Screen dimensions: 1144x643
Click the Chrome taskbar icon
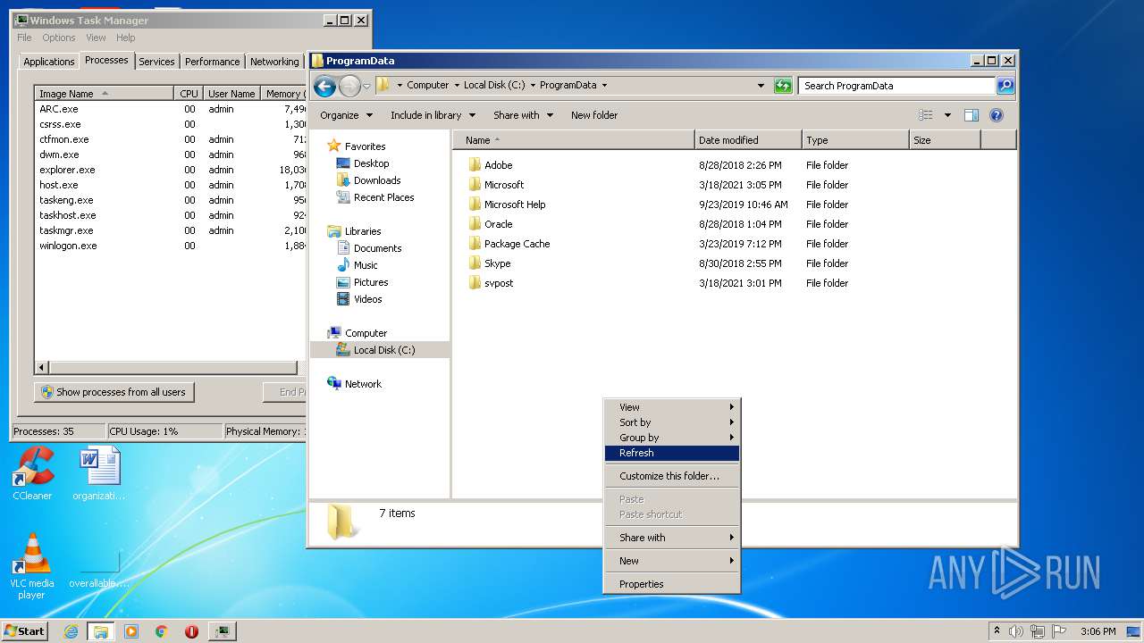click(161, 631)
